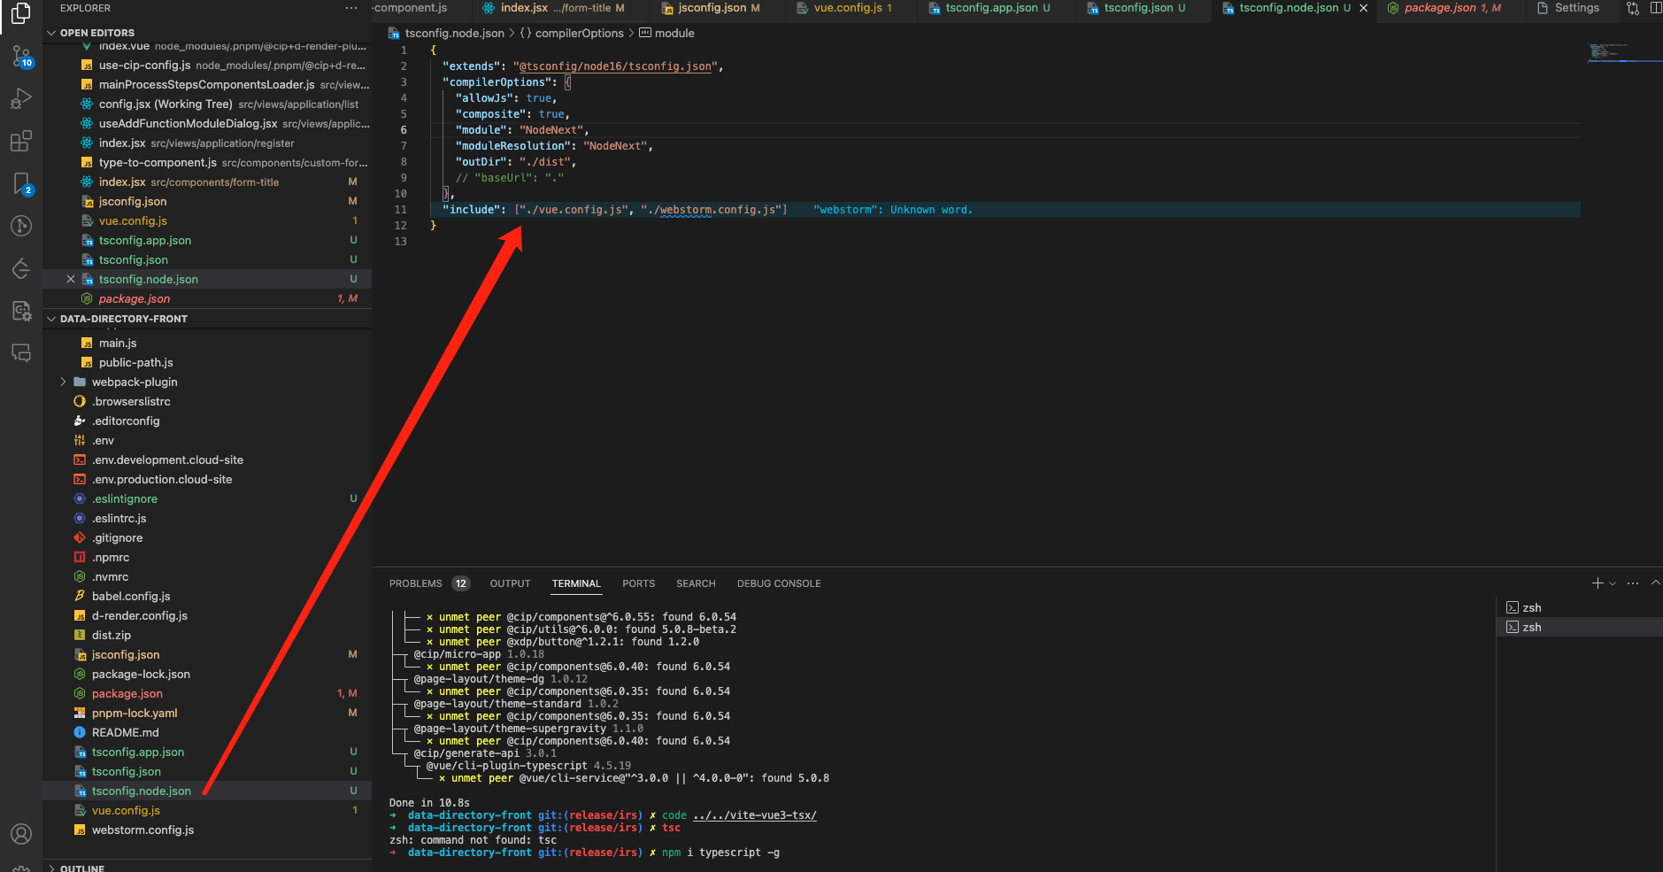Select the second highlighted zsh terminal

pyautogui.click(x=1579, y=627)
